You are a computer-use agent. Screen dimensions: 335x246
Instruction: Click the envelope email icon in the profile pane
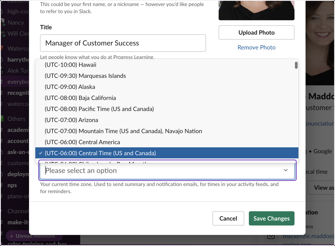(x=271, y=237)
